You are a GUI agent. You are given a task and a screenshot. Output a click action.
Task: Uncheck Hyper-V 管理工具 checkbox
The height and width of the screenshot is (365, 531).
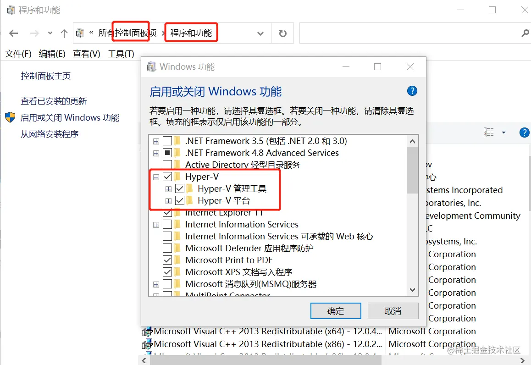point(180,188)
